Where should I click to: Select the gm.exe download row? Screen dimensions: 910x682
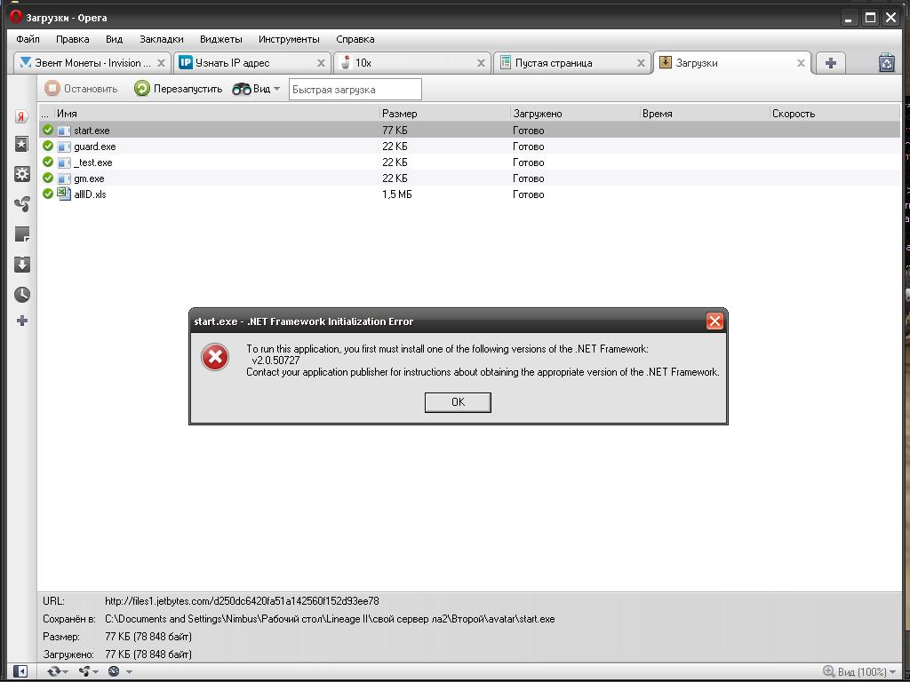[x=469, y=178]
